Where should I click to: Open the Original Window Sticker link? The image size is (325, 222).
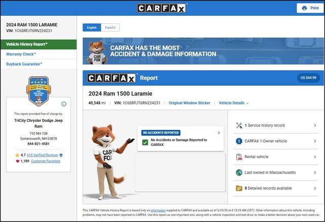pyautogui.click(x=189, y=103)
